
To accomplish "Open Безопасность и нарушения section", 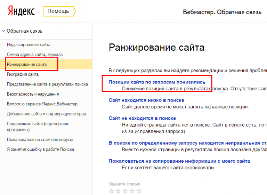I will pos(33,94).
